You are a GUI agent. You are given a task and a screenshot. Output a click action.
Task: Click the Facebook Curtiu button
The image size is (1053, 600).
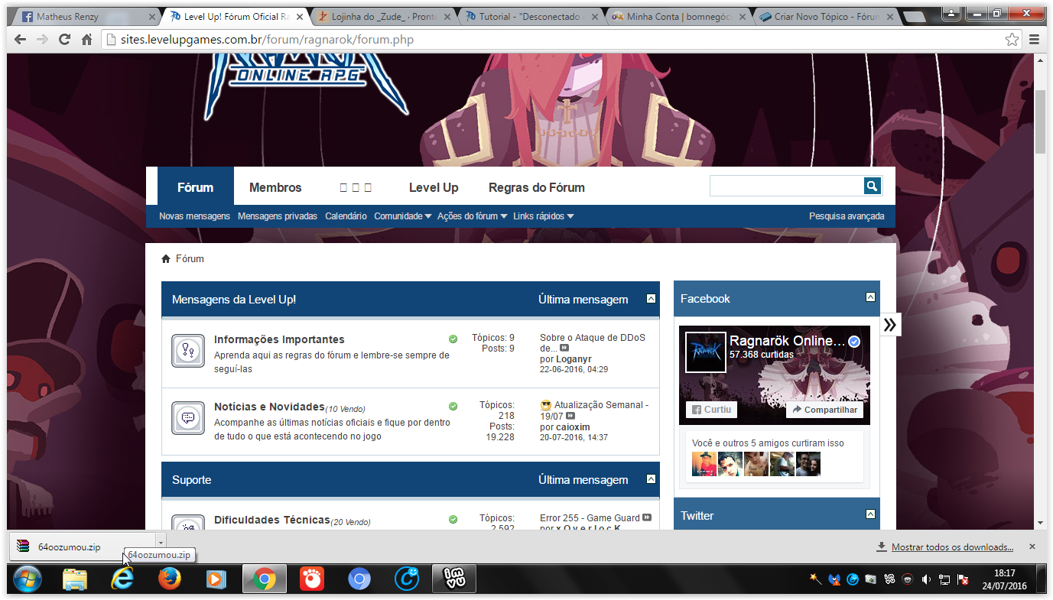click(x=711, y=410)
